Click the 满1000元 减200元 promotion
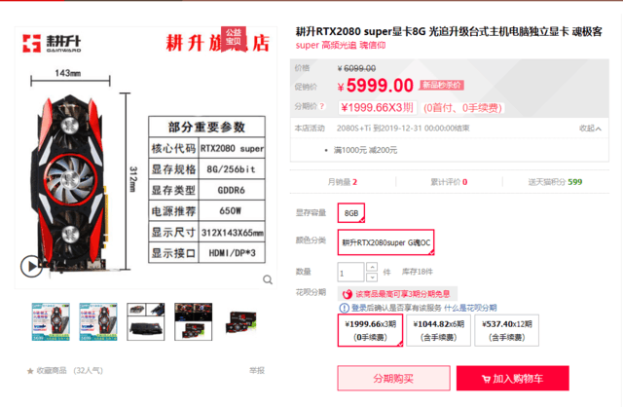The width and height of the screenshot is (623, 407). 365,150
